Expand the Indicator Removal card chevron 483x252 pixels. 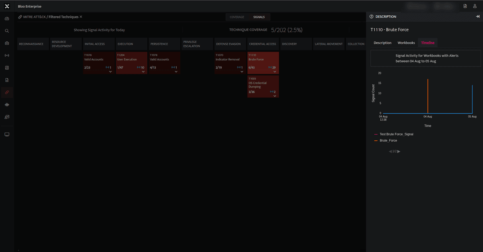click(242, 72)
